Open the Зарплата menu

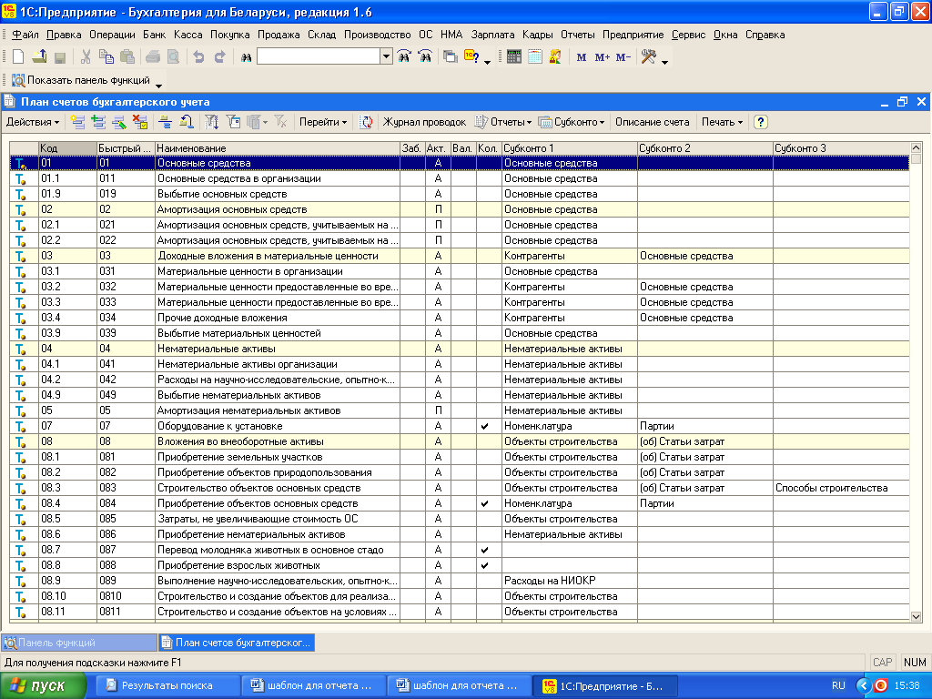(492, 35)
